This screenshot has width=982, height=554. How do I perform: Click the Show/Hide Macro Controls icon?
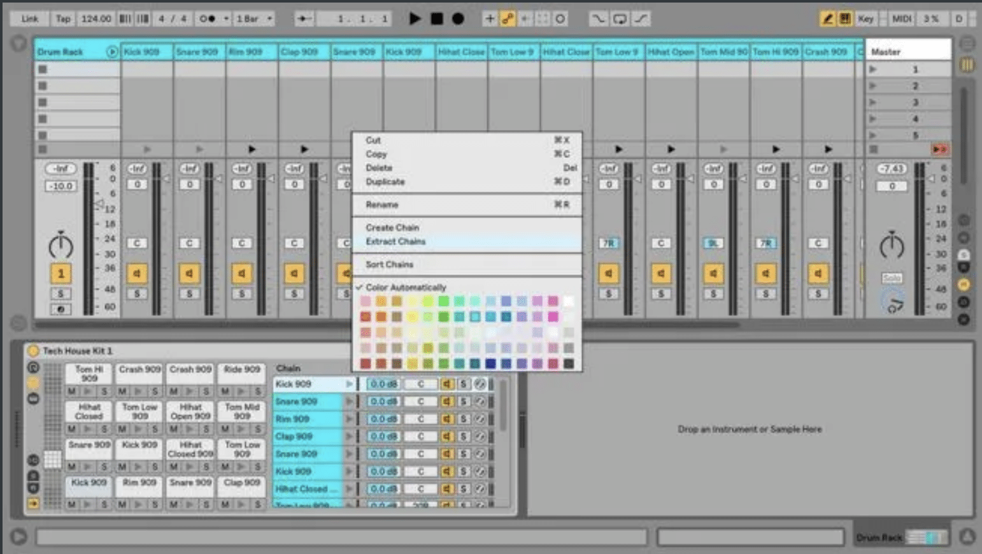pyautogui.click(x=33, y=367)
